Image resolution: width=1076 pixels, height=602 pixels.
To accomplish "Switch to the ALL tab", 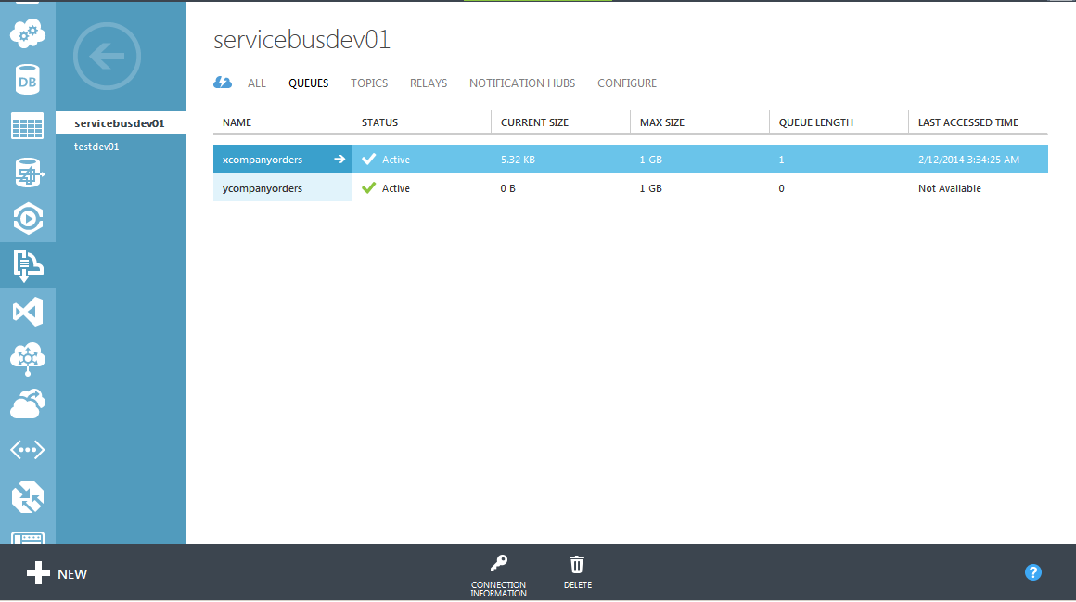I will 257,83.
